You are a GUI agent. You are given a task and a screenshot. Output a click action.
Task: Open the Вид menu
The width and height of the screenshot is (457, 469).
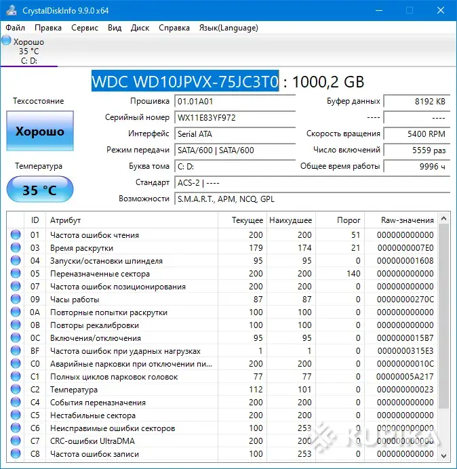coord(115,28)
